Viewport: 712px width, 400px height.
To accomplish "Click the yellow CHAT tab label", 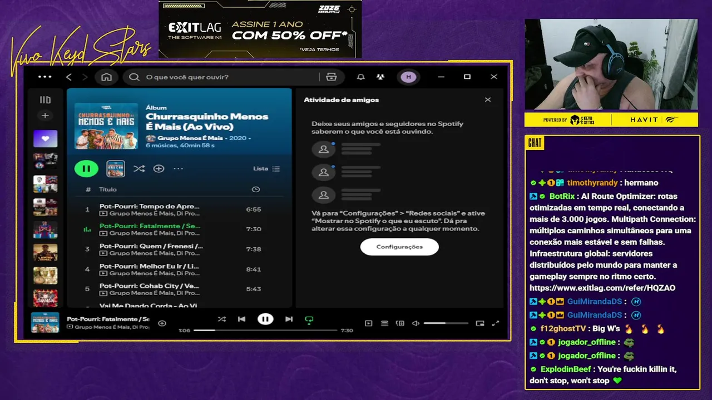I will point(535,143).
